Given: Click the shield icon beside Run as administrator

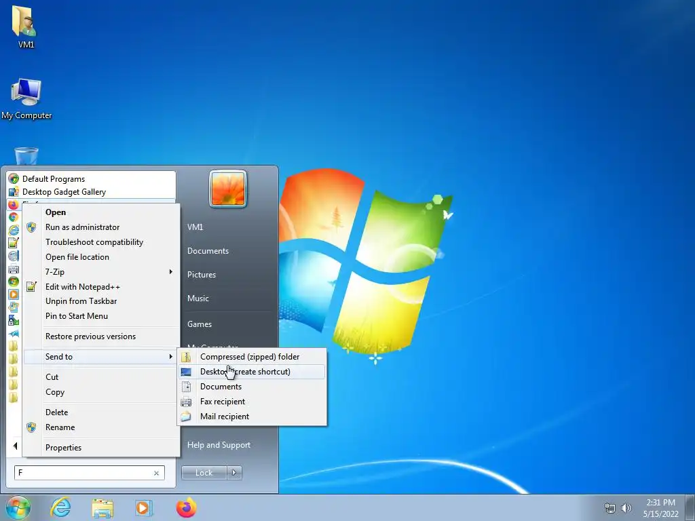Looking at the screenshot, I should [x=31, y=227].
